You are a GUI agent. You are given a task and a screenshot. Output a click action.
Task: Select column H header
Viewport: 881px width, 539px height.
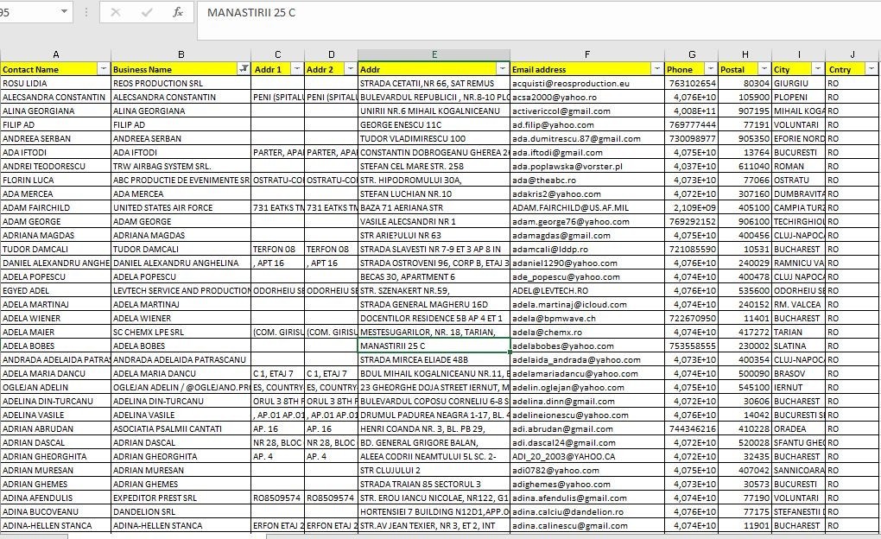click(x=745, y=54)
